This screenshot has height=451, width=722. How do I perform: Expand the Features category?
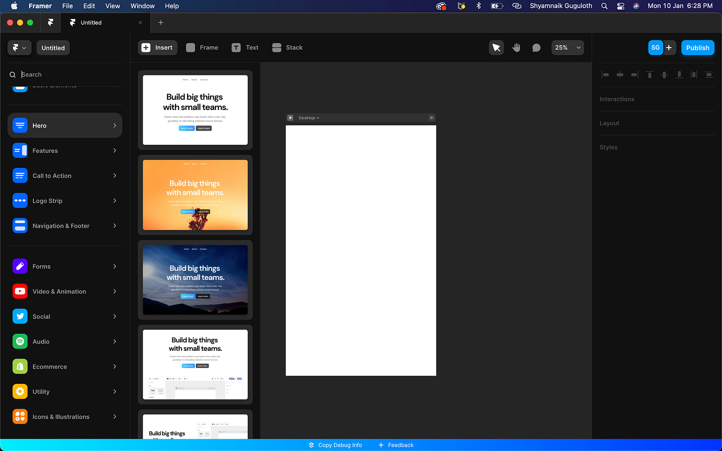click(65, 151)
